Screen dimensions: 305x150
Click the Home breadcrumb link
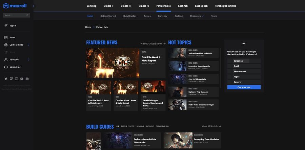88,27
